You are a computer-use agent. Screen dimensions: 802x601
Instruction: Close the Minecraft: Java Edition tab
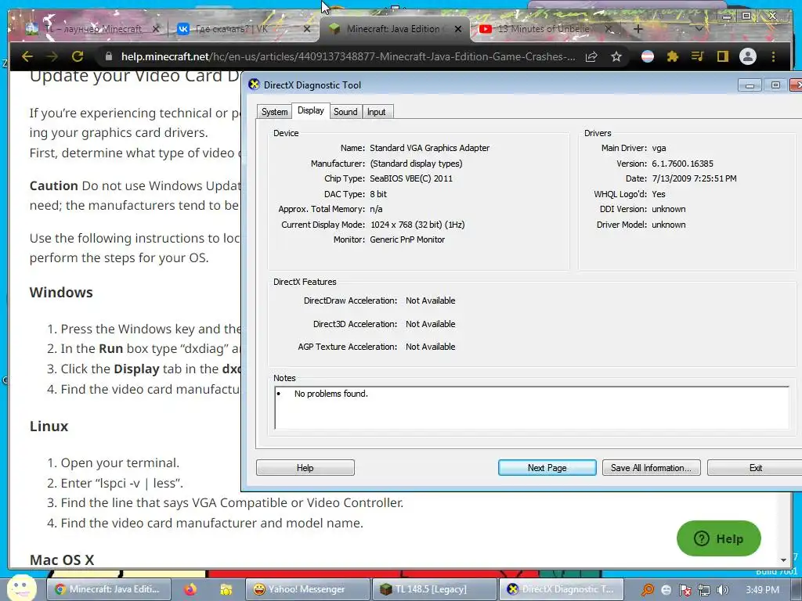click(458, 29)
